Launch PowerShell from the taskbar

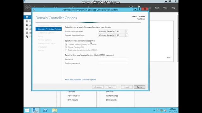pyautogui.click(x=45, y=110)
